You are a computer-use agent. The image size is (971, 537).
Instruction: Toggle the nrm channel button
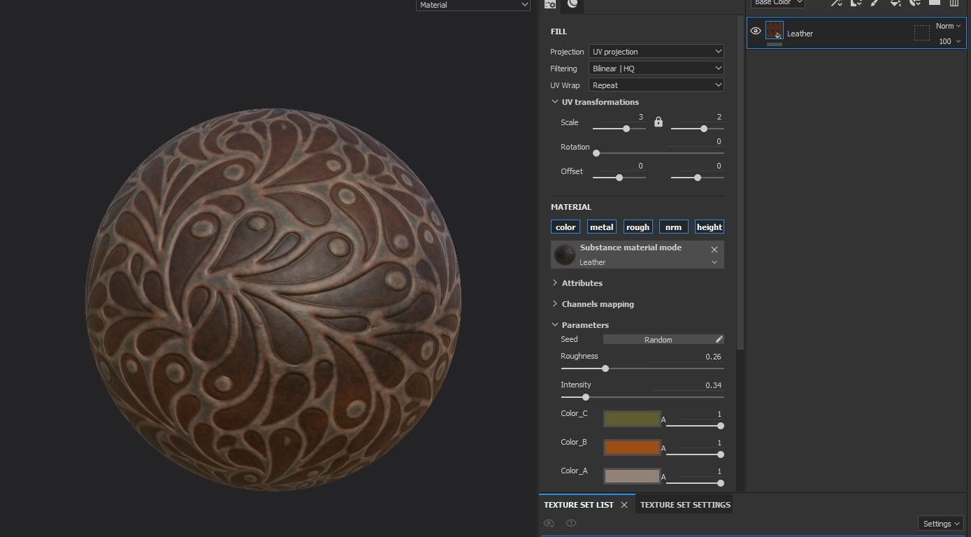[x=673, y=227]
